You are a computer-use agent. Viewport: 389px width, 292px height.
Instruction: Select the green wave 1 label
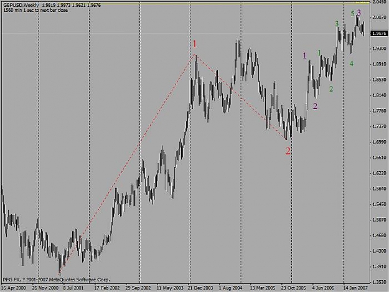tap(319, 52)
